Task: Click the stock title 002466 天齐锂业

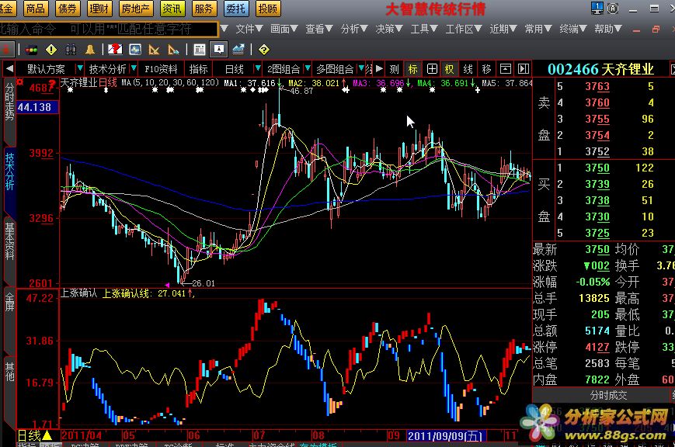Action: pos(600,69)
